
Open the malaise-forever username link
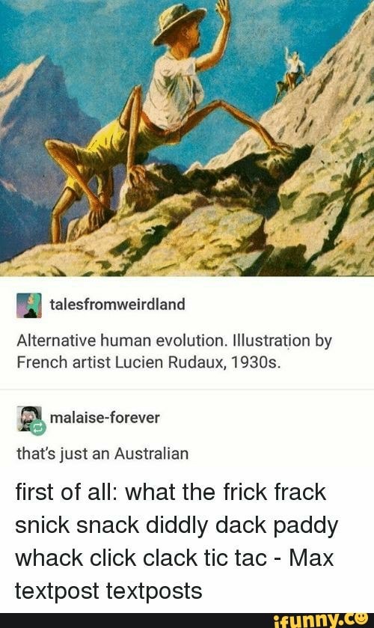click(x=105, y=418)
